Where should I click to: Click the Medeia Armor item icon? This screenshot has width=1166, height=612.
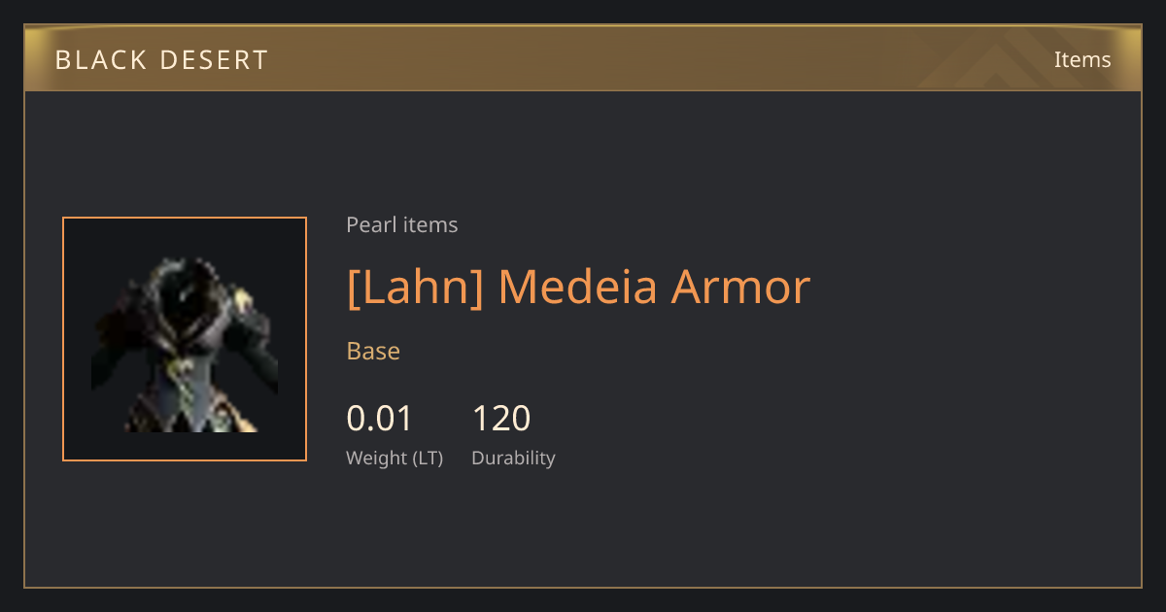tap(185, 339)
